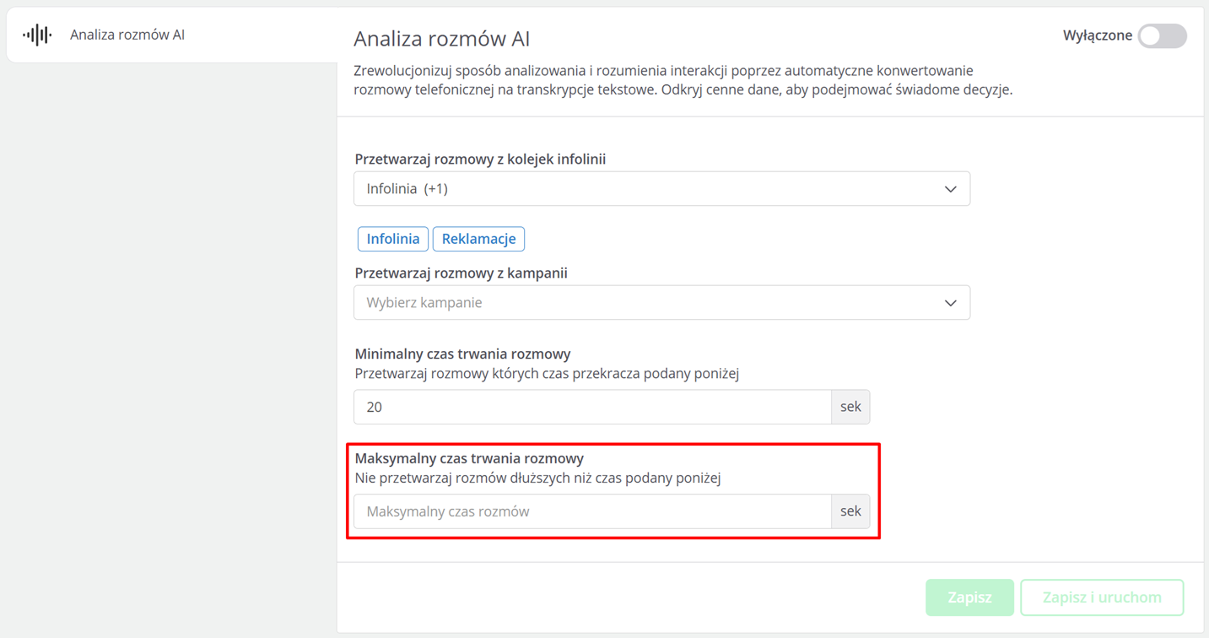Screen dimensions: 1209x638
Task: Click the 'Wyłączone' toggle label text
Action: coord(1097,35)
